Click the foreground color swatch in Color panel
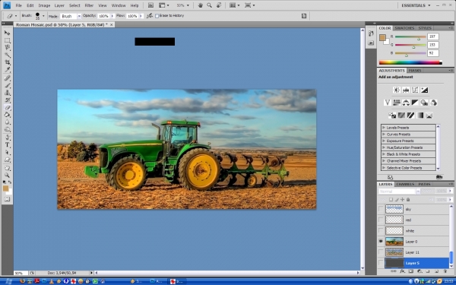Screen dimensions: 456x285 click(x=382, y=37)
